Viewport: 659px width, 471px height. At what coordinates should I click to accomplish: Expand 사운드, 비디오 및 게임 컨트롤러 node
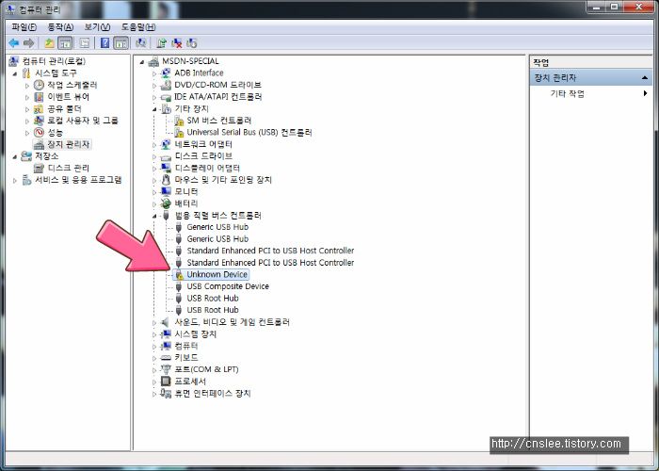(154, 323)
